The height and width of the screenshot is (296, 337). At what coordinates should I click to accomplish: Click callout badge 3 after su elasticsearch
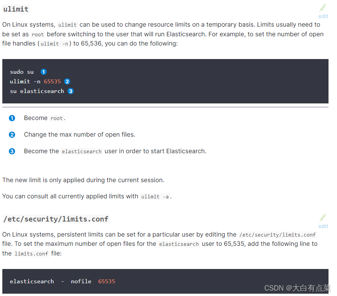[71, 91]
